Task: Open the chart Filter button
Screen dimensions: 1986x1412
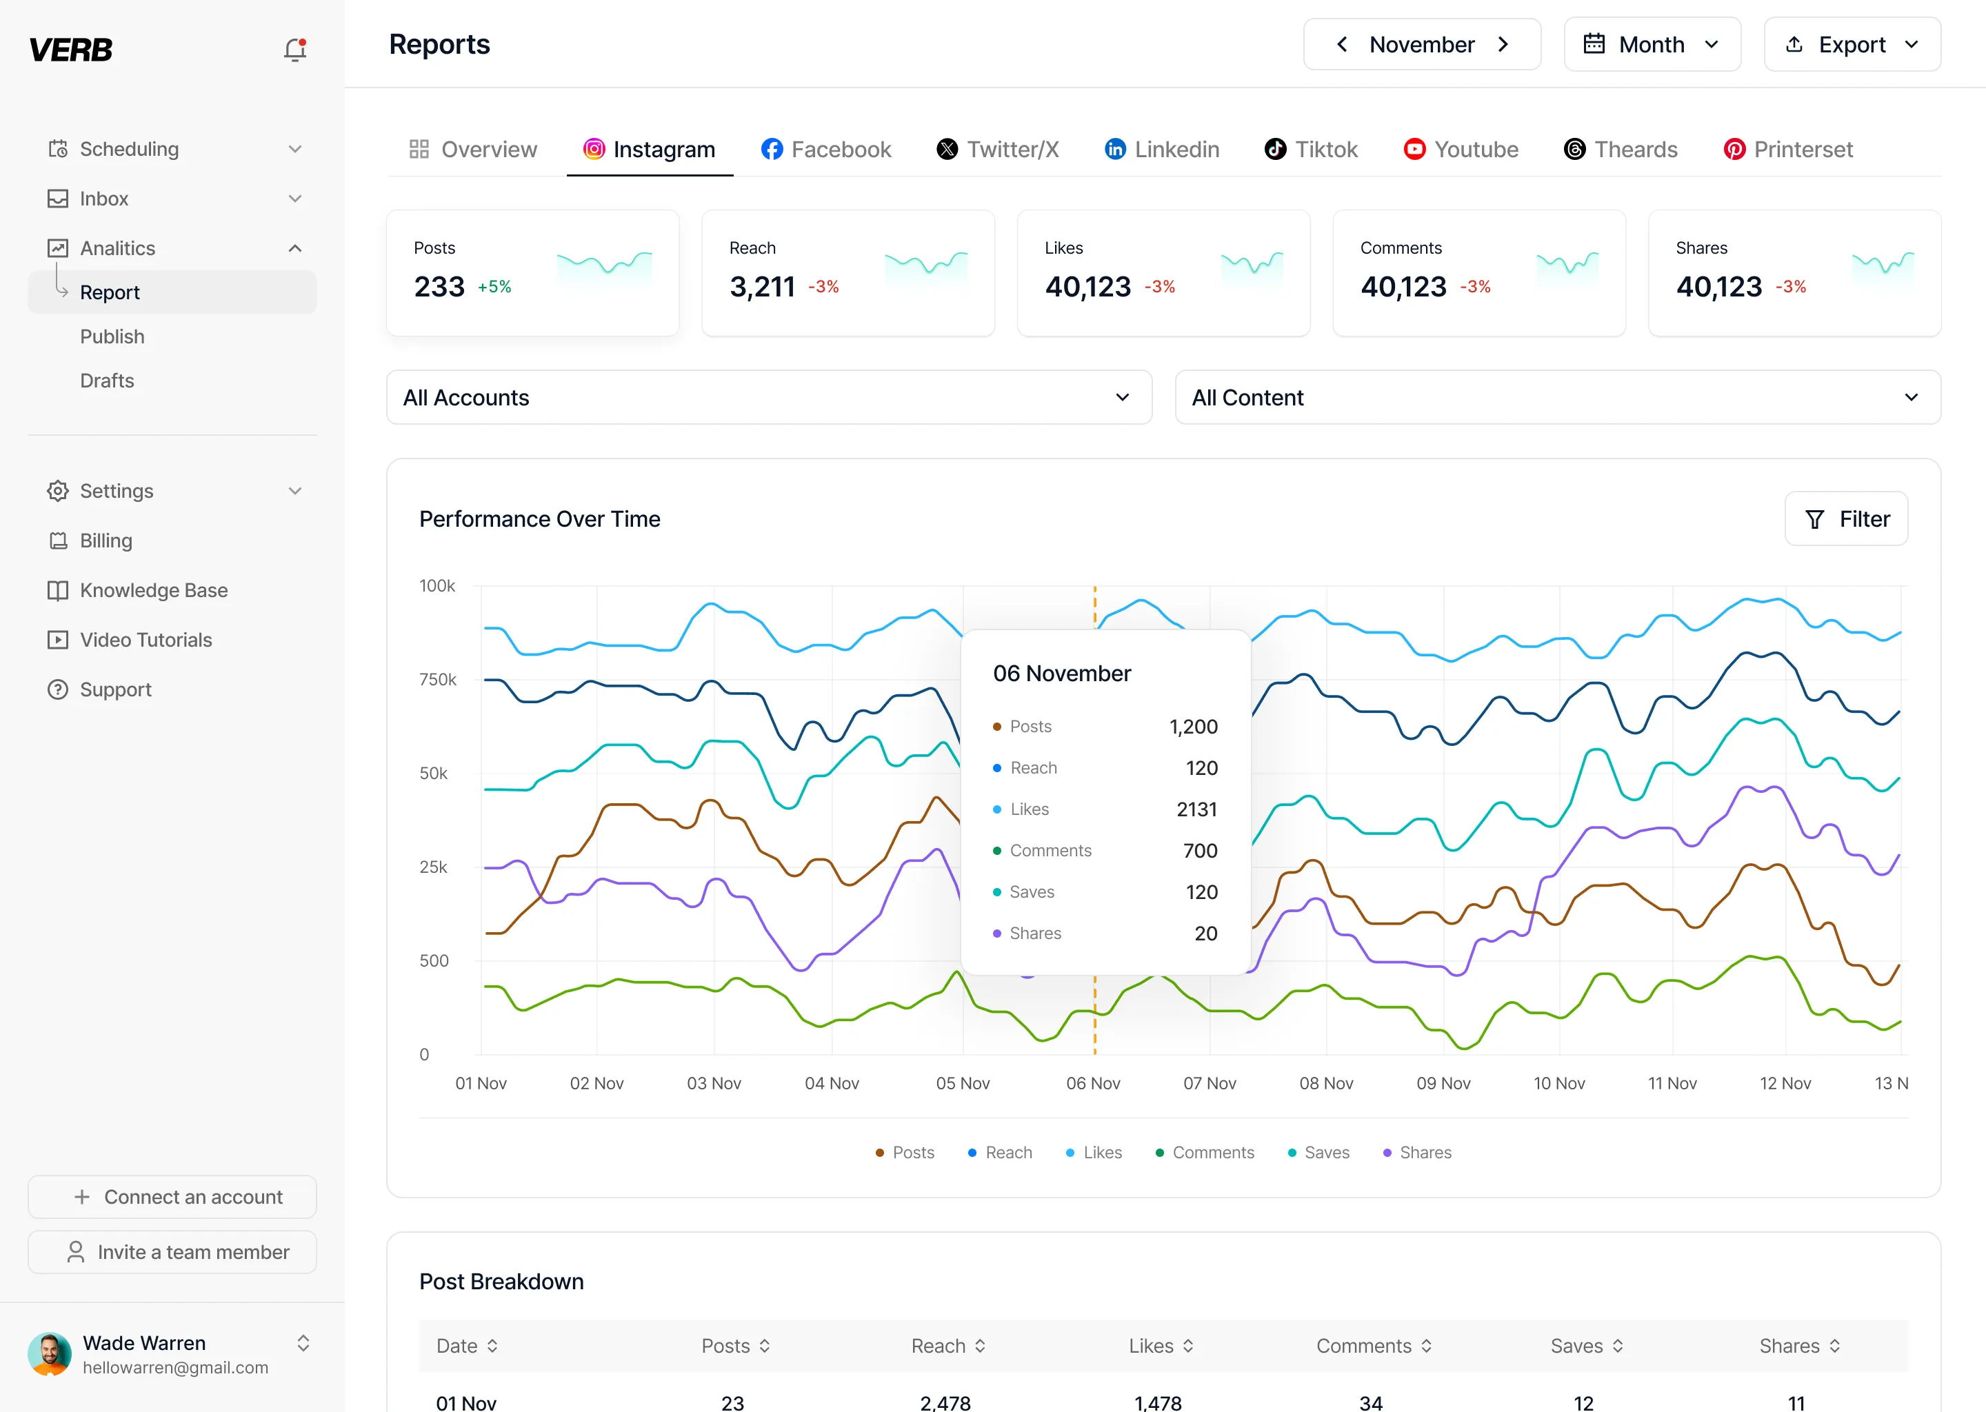Action: point(1846,519)
